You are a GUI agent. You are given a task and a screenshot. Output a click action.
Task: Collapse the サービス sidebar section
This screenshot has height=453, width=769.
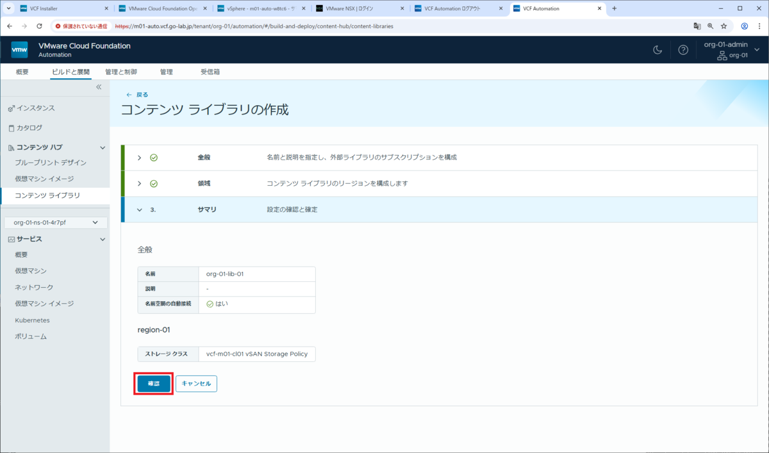(x=103, y=239)
